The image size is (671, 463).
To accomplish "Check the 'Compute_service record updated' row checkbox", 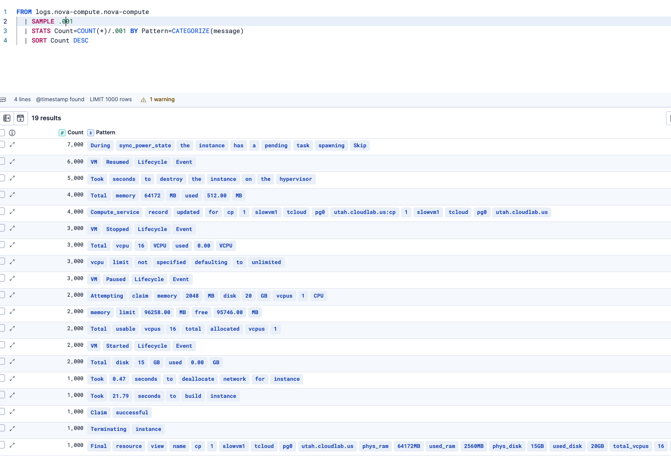I will pyautogui.click(x=2, y=211).
